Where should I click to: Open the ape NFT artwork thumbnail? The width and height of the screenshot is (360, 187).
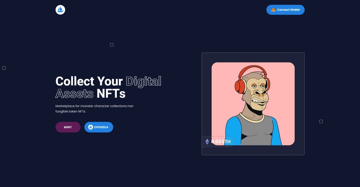click(253, 104)
